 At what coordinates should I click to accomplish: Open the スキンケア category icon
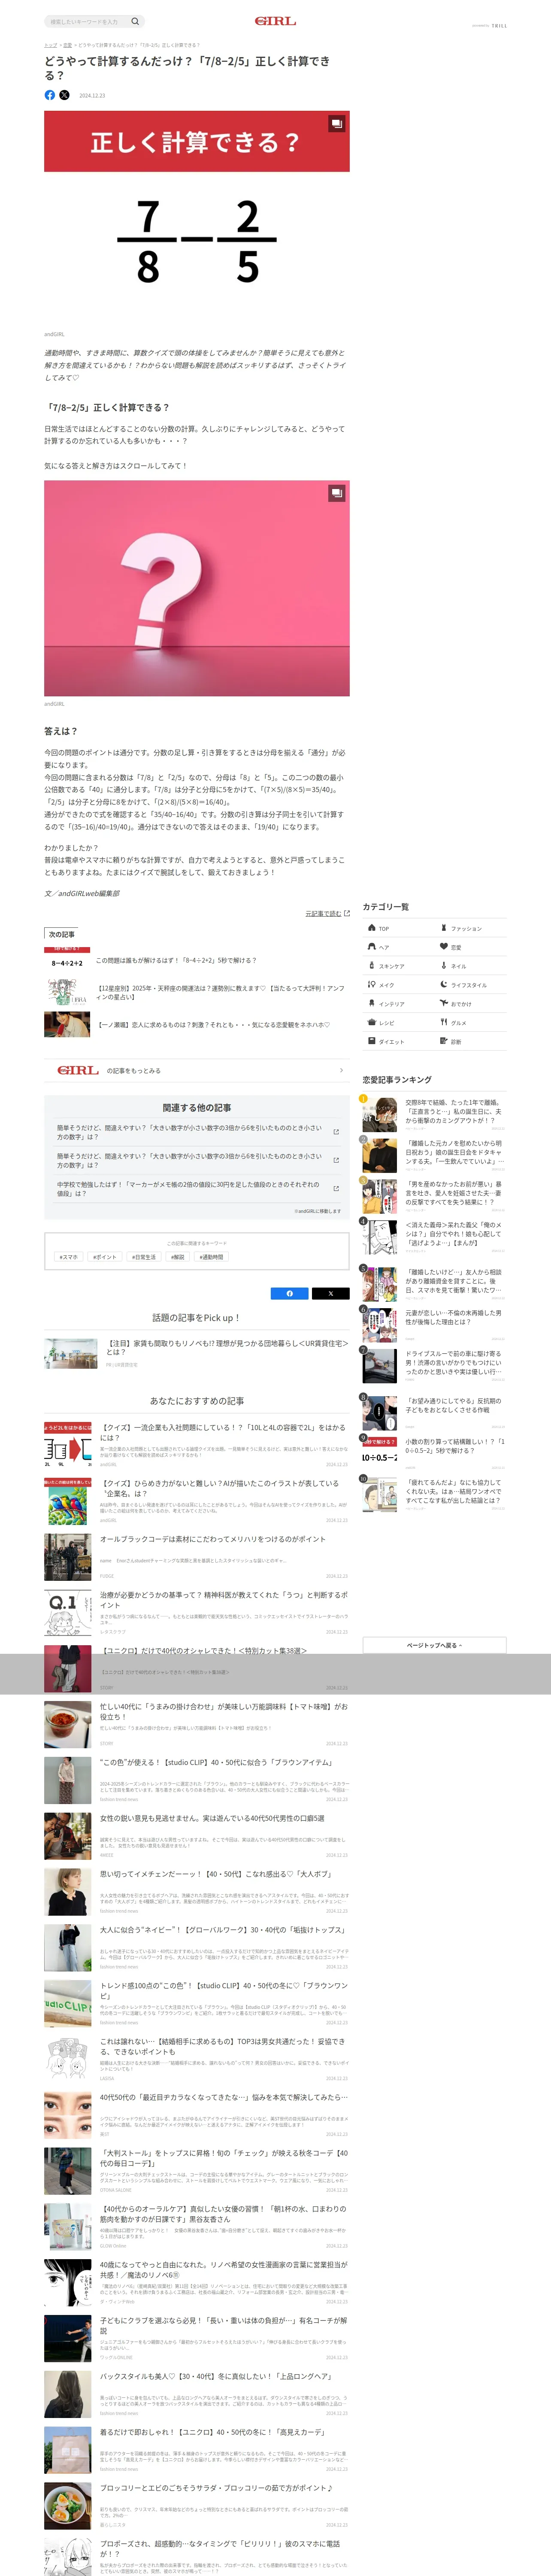coord(371,966)
